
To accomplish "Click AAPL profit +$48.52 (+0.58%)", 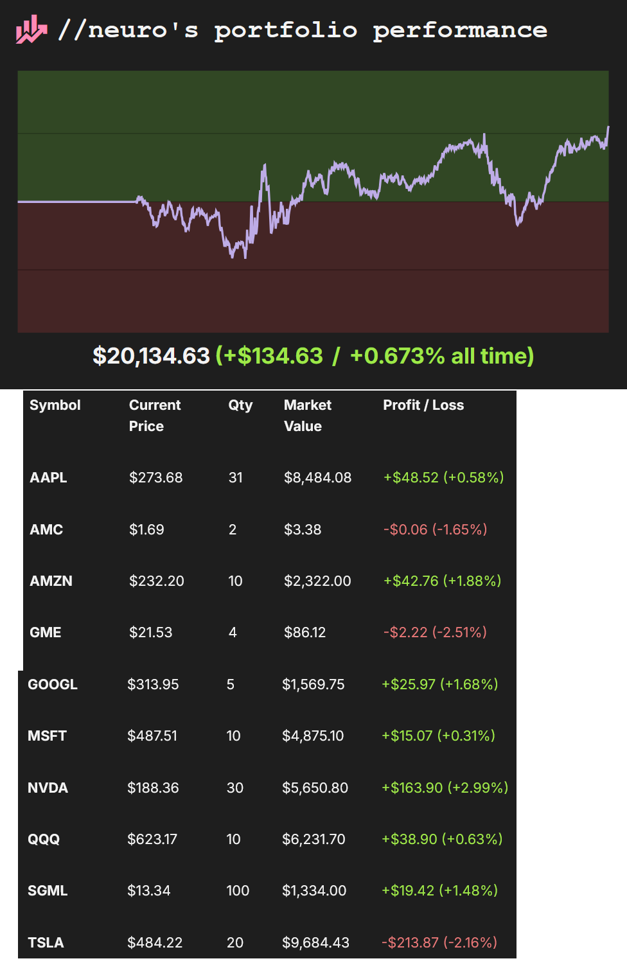I will [x=444, y=478].
